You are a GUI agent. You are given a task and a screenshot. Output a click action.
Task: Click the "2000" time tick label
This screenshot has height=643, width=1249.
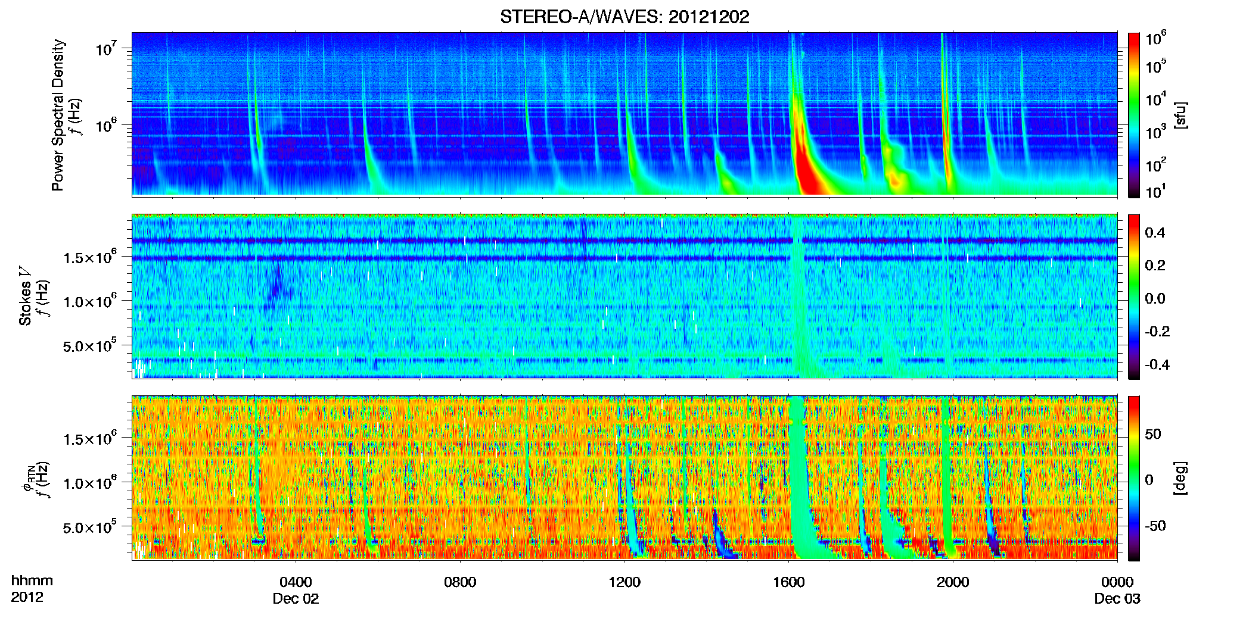click(x=953, y=582)
